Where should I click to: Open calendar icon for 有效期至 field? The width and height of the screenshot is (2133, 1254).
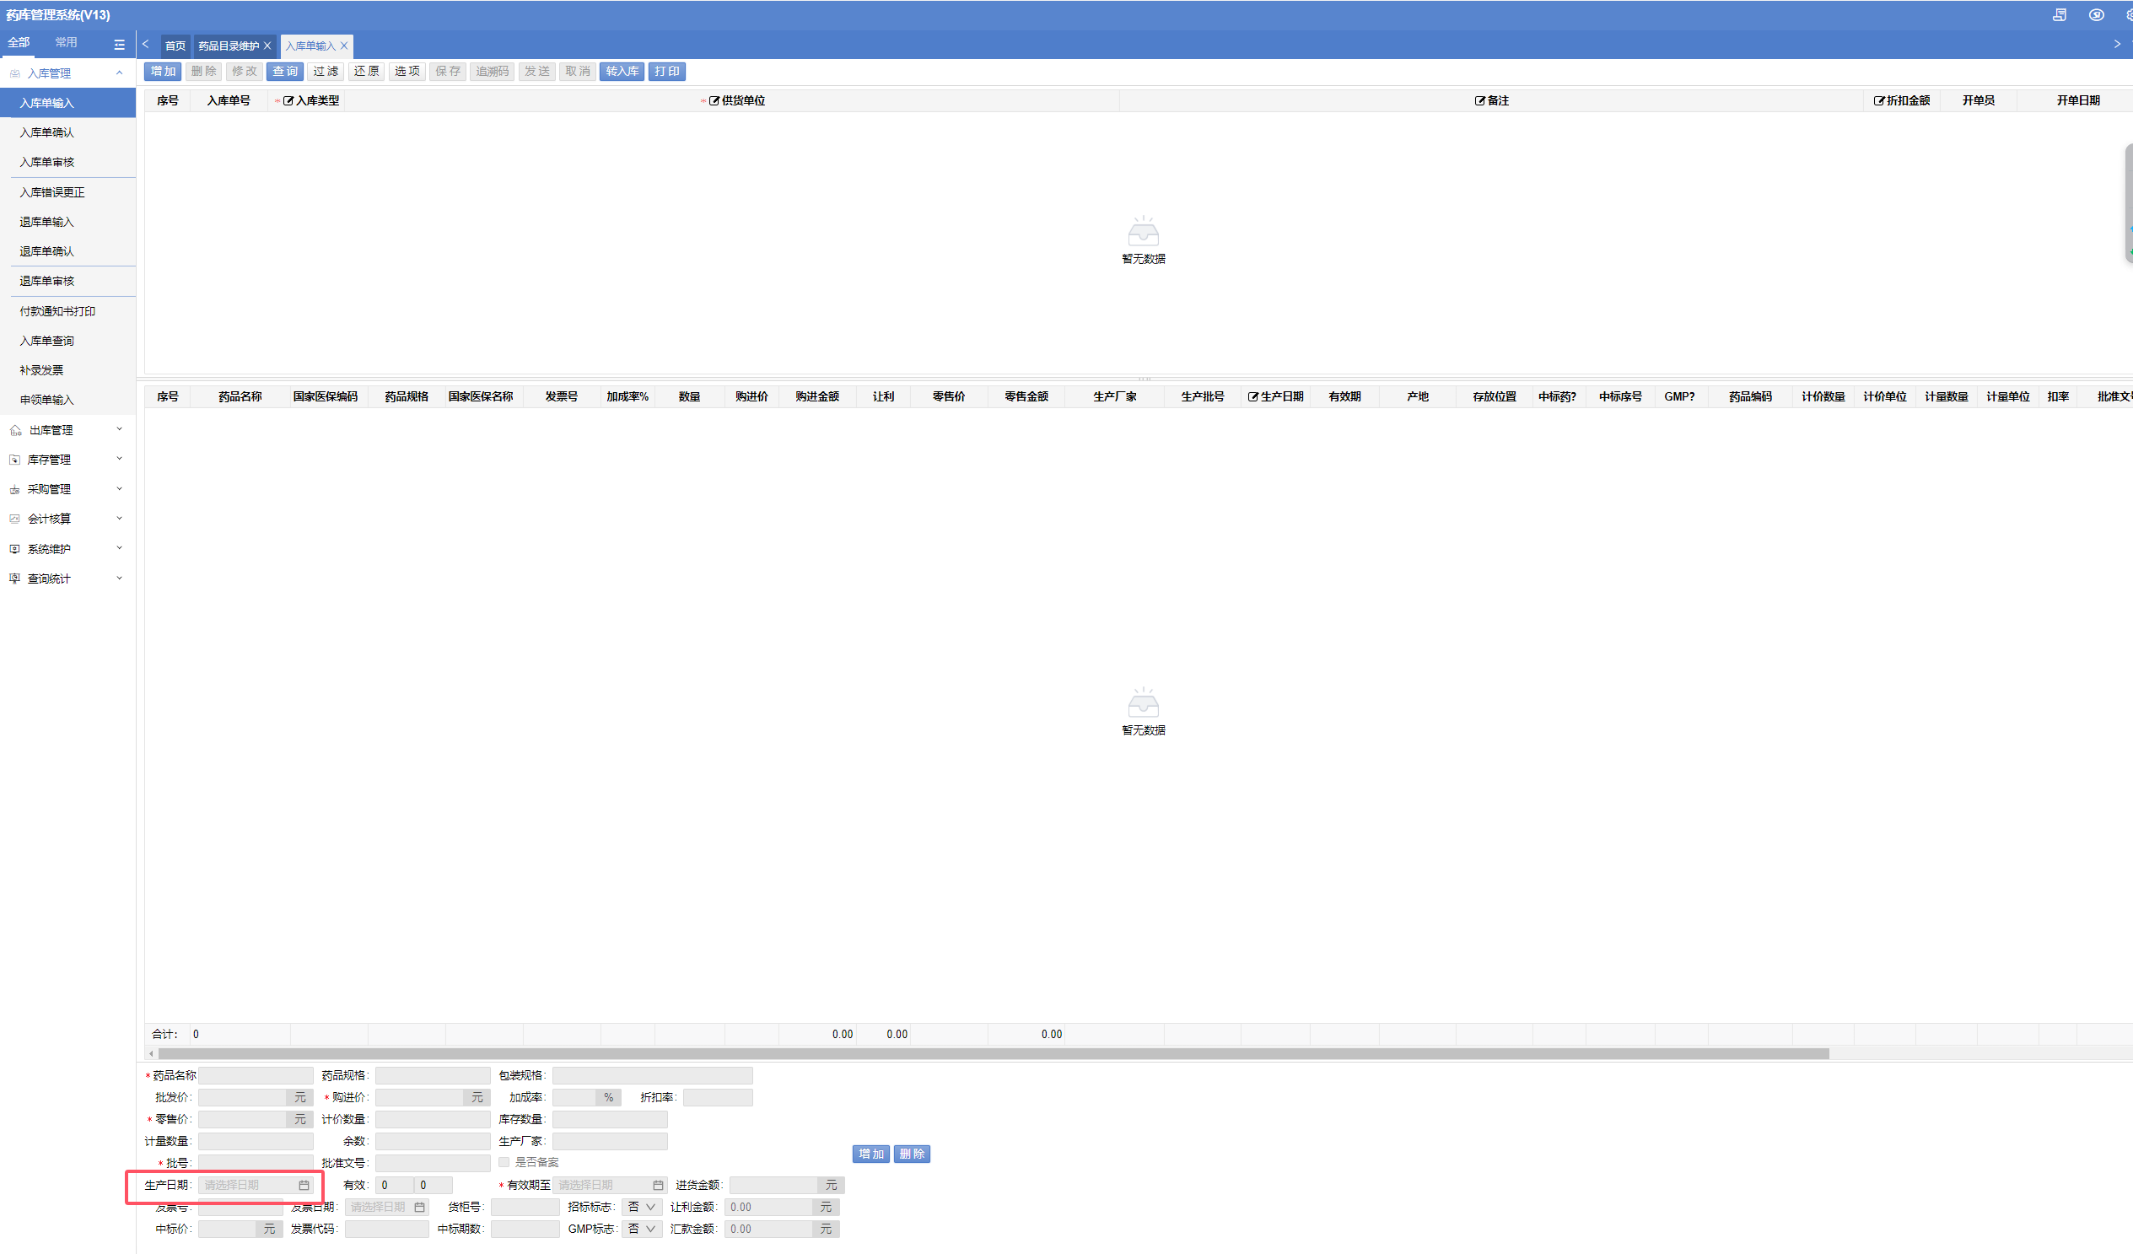(658, 1185)
